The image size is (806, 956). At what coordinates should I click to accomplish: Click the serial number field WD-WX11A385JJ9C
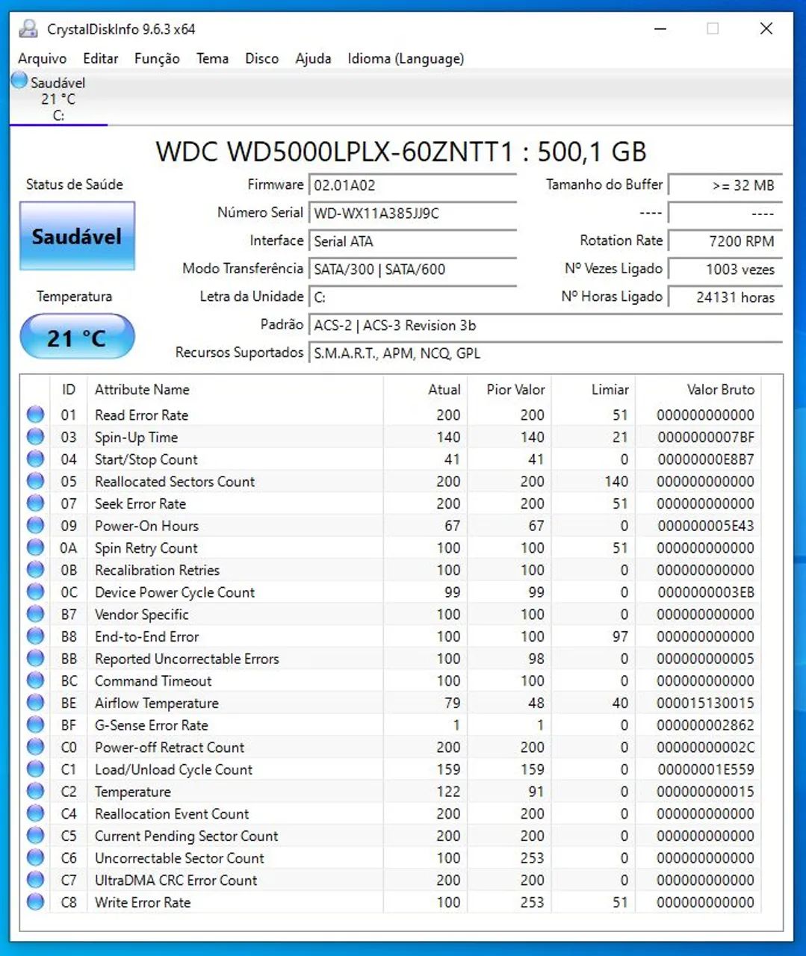click(x=413, y=213)
